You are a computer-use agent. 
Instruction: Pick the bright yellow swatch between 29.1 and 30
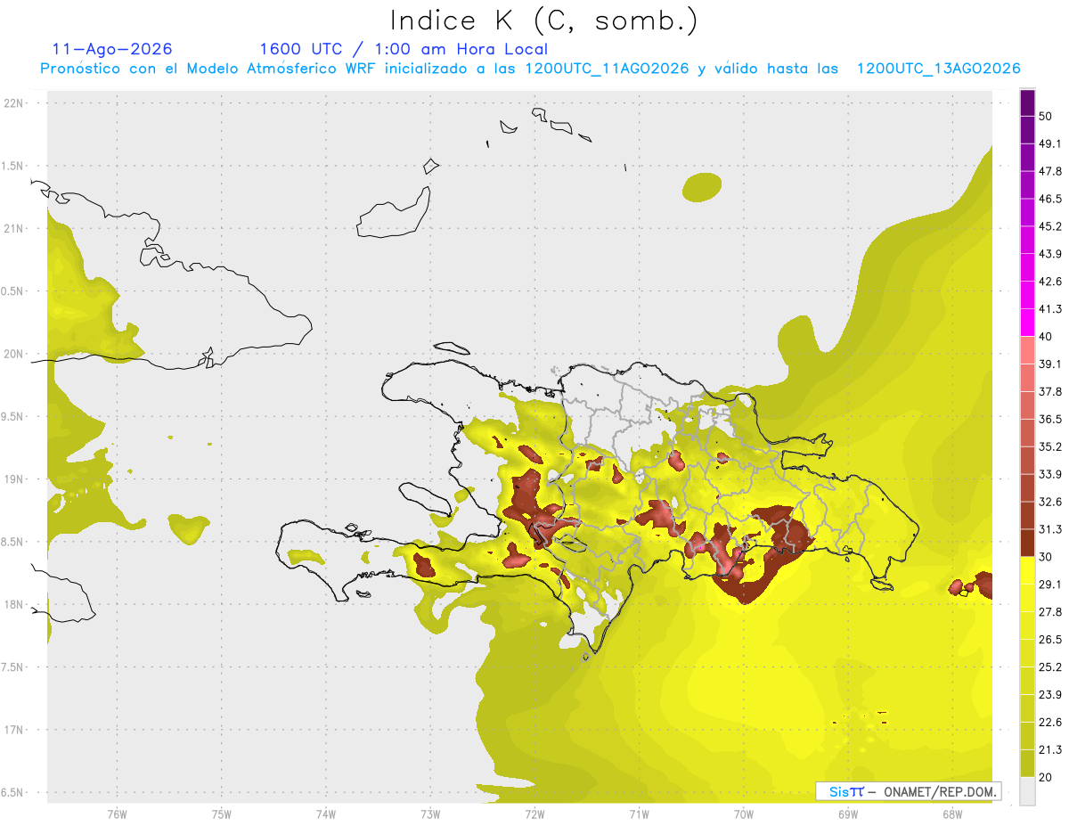[x=1027, y=570]
